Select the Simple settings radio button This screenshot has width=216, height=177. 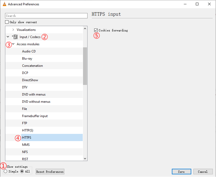click(6, 171)
